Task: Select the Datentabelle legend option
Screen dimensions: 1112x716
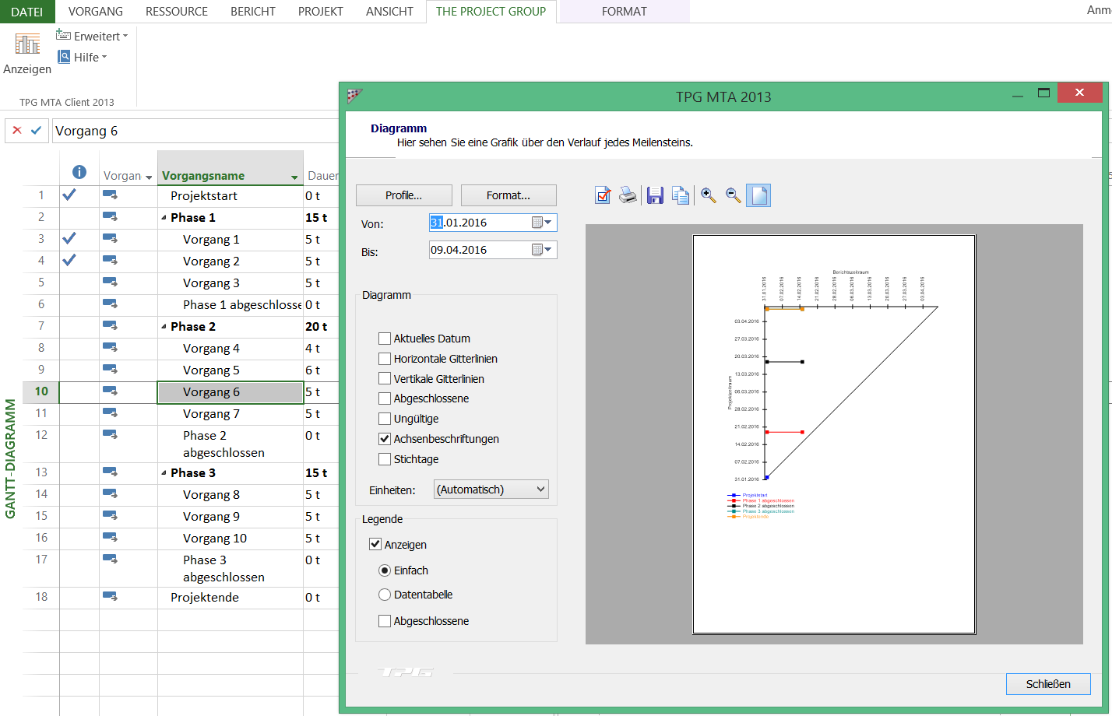Action: tap(385, 595)
